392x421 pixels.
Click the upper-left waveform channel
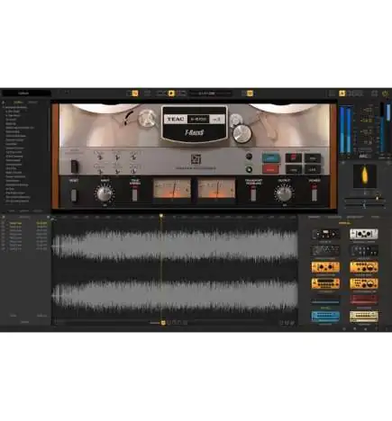pyautogui.click(x=175, y=246)
